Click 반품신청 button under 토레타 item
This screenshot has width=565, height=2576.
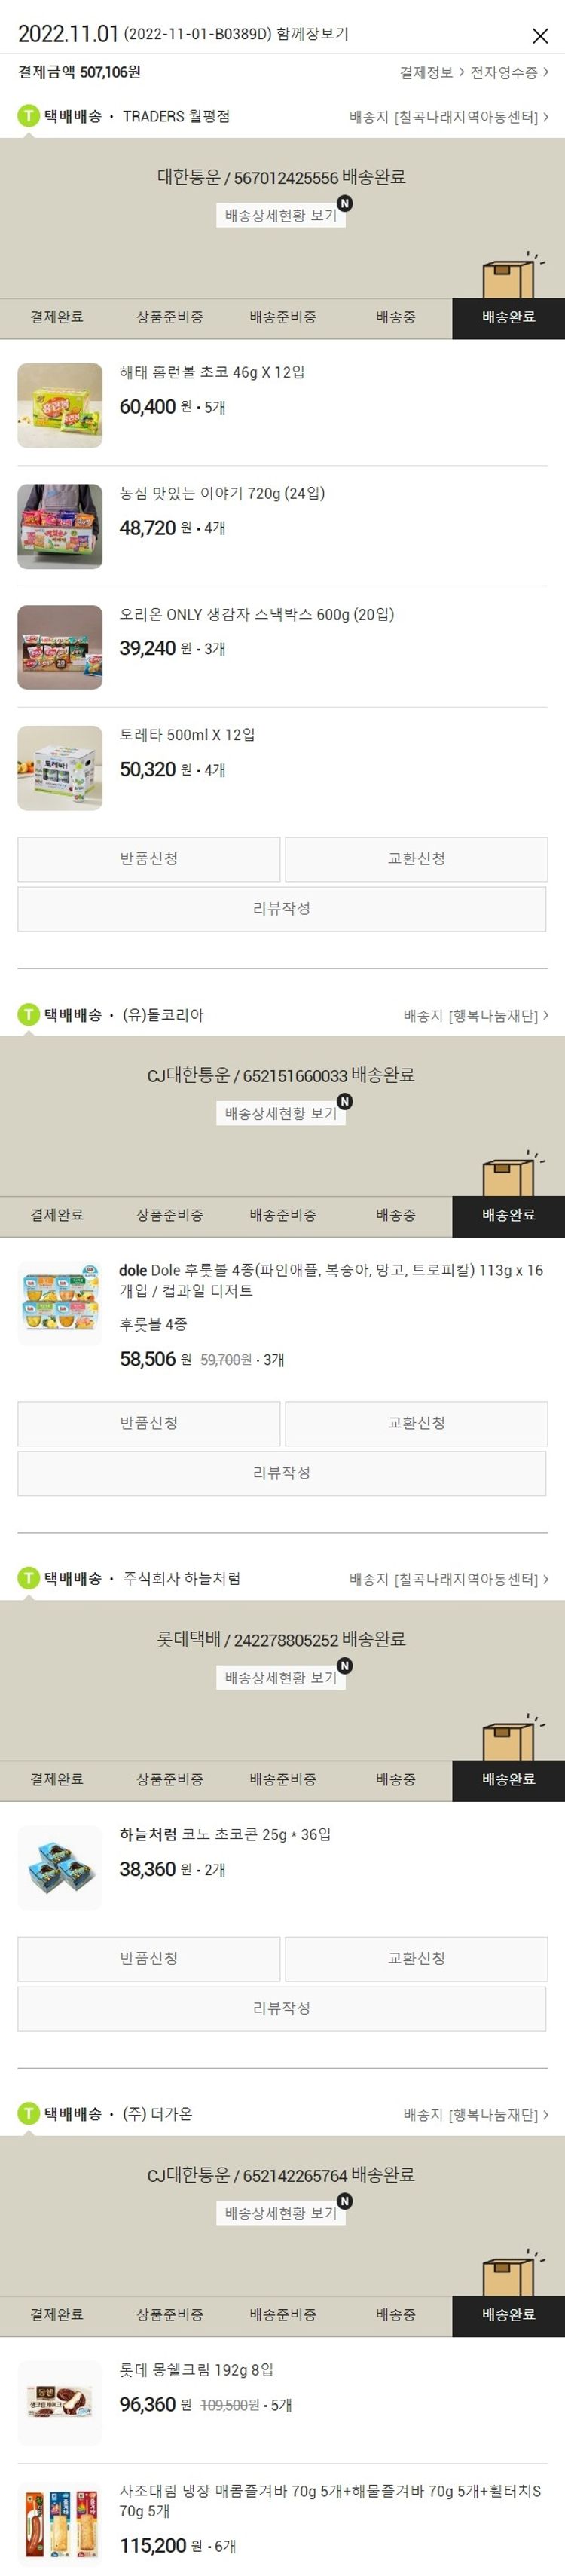(x=149, y=859)
